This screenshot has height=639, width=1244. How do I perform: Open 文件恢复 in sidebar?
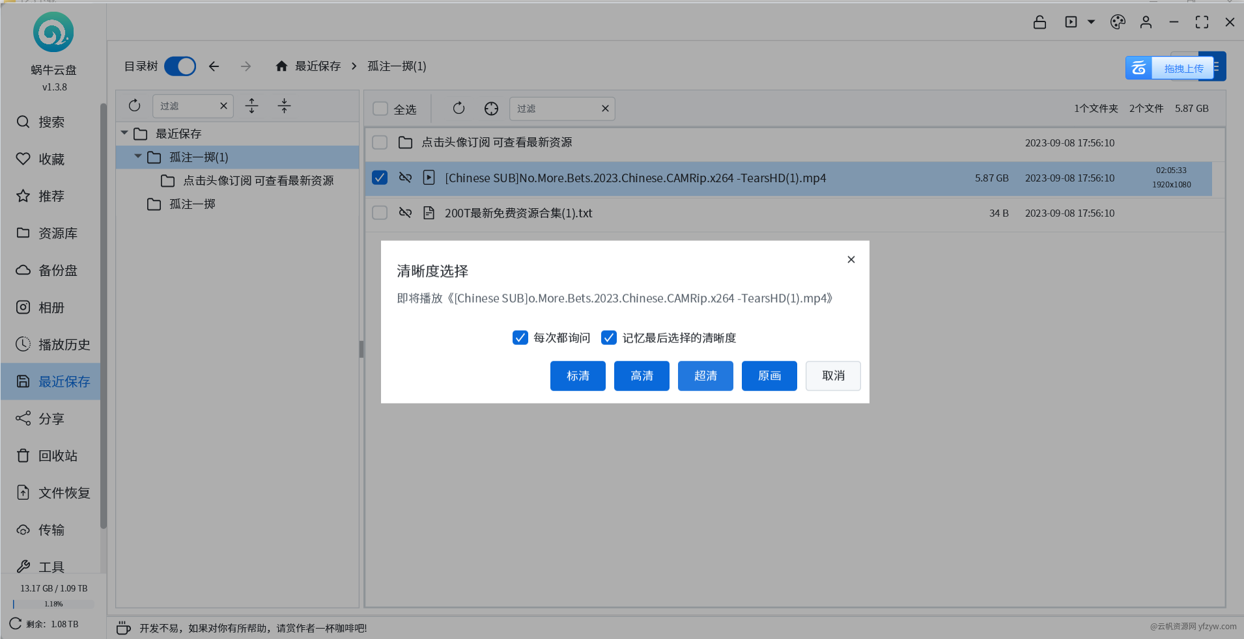click(x=51, y=493)
